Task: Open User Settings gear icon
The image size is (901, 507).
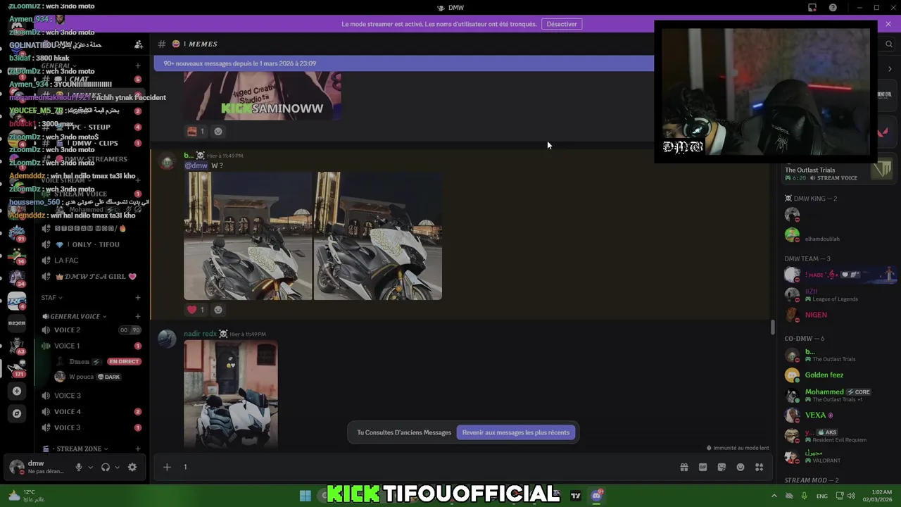Action: pos(132,467)
